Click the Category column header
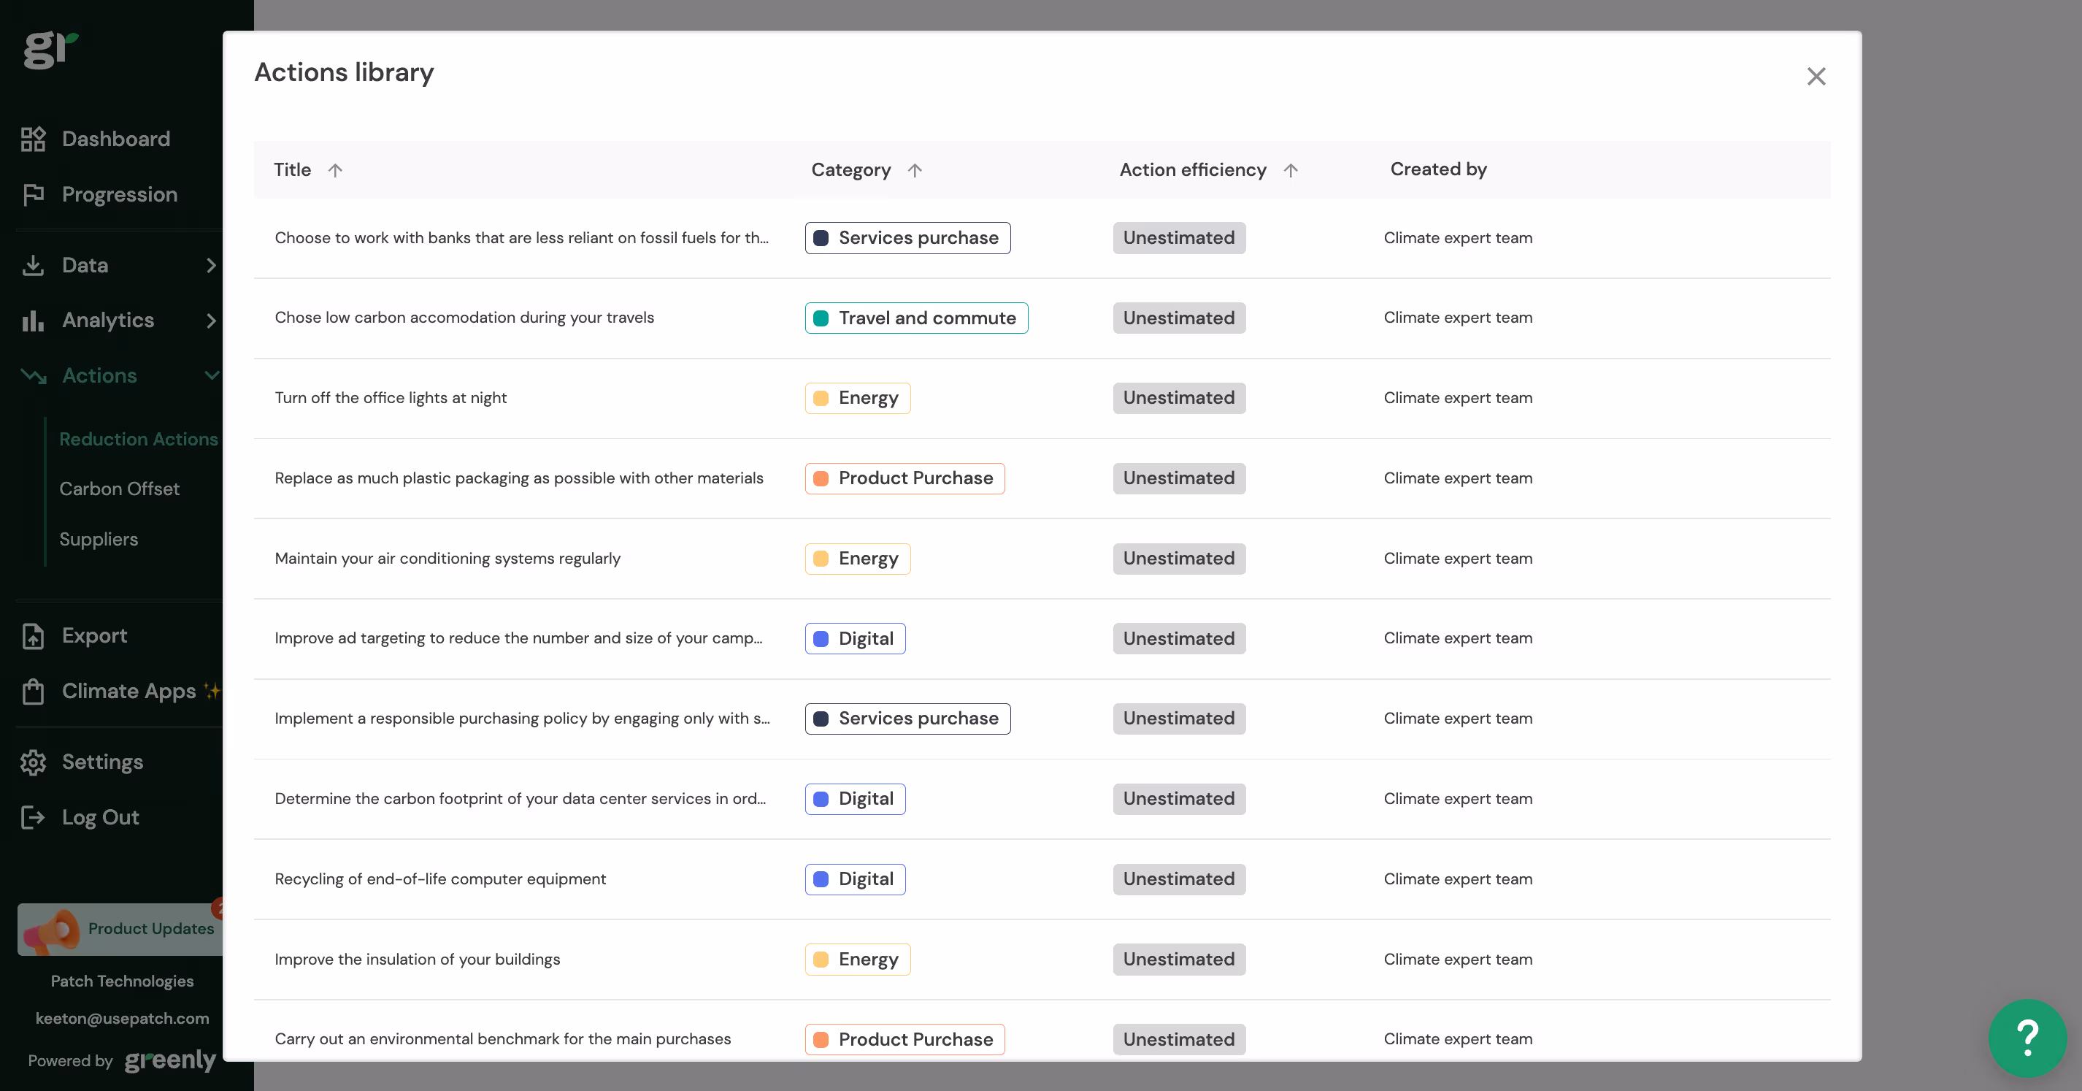Viewport: 2082px width, 1091px height. coord(850,170)
